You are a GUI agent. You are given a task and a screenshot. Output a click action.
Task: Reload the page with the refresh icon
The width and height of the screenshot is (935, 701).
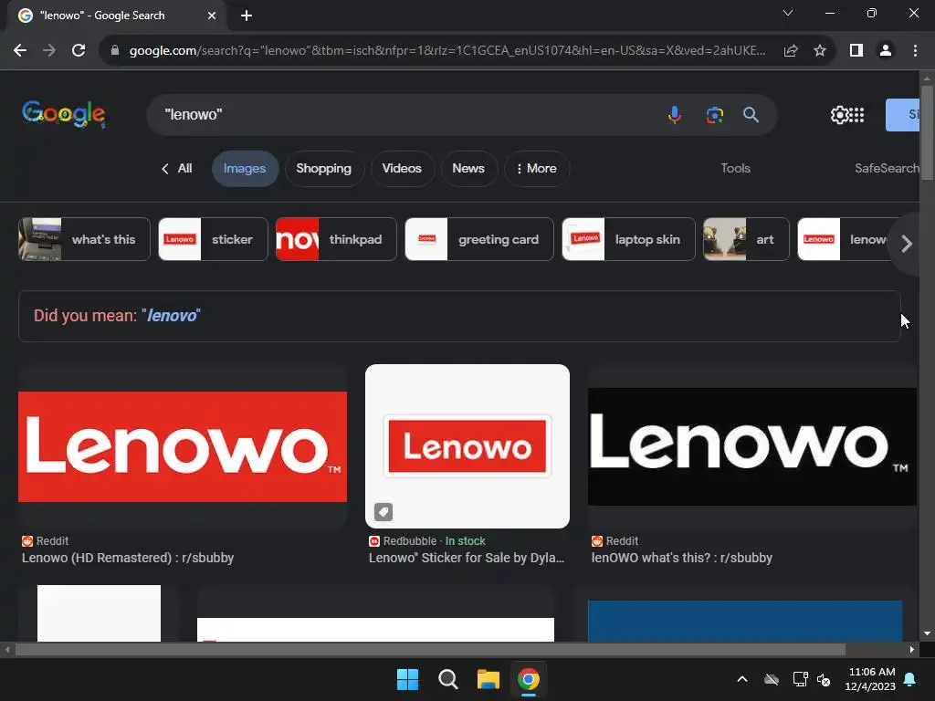[79, 51]
